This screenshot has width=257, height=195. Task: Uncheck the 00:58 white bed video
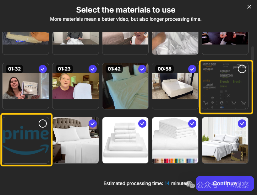pyautogui.click(x=192, y=69)
